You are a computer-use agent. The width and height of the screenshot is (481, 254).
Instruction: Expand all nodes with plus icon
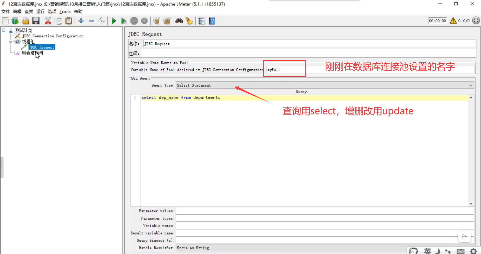[x=81, y=21]
